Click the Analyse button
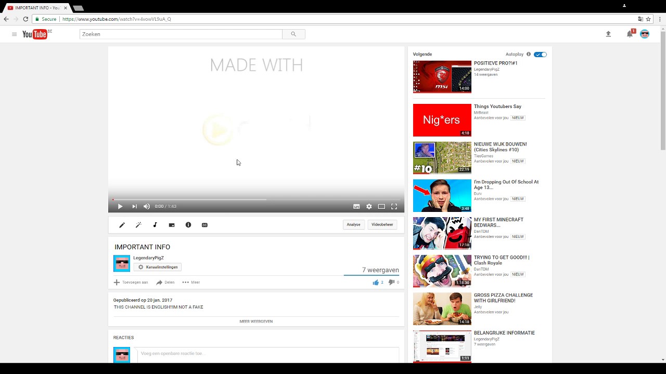Screen dimensions: 666x374 (x=354, y=224)
